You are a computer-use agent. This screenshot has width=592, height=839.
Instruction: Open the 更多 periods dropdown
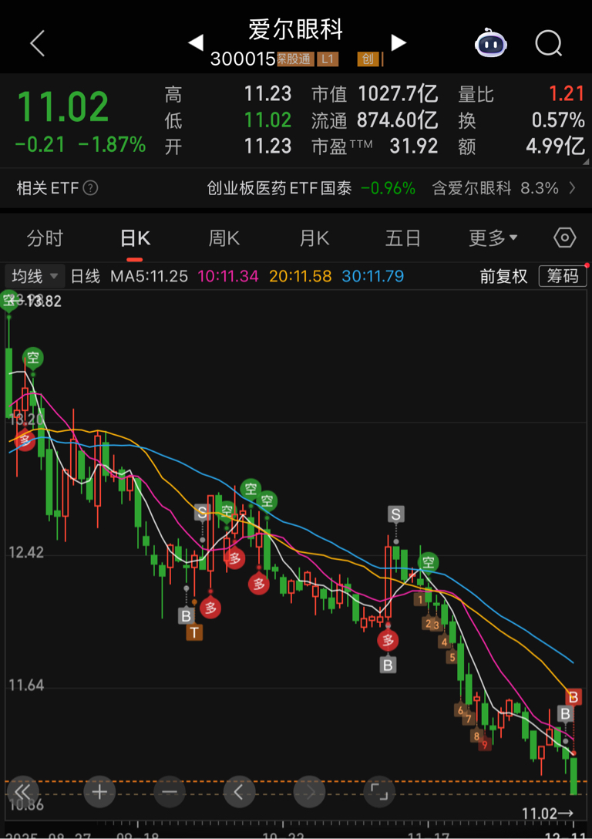tap(493, 238)
